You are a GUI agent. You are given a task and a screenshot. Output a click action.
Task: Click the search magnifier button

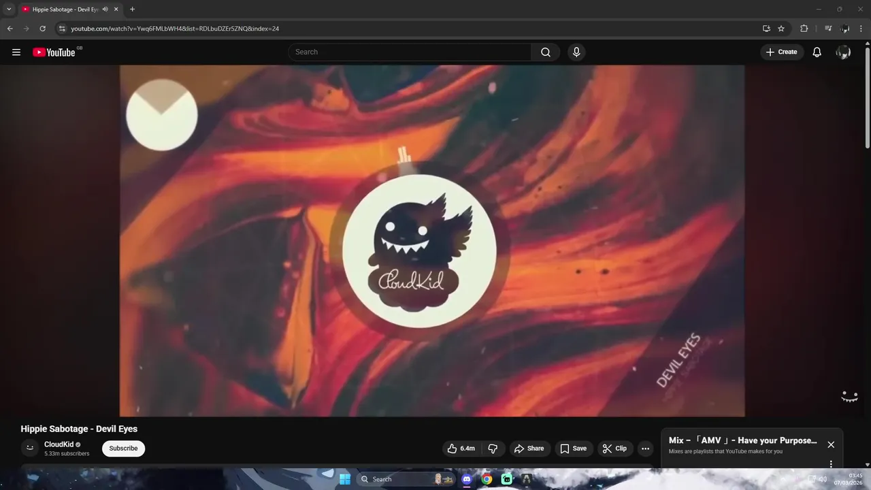click(x=546, y=52)
